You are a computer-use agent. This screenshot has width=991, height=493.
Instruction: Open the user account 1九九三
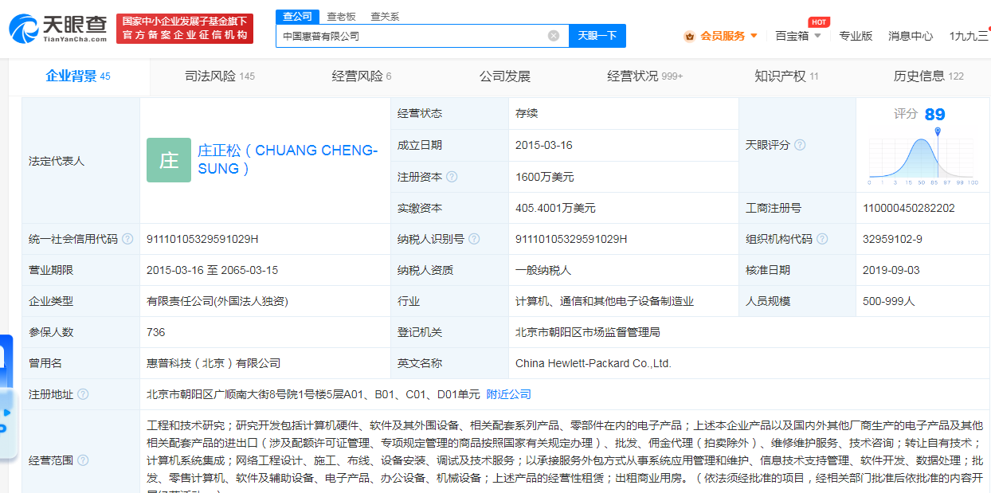pos(969,36)
